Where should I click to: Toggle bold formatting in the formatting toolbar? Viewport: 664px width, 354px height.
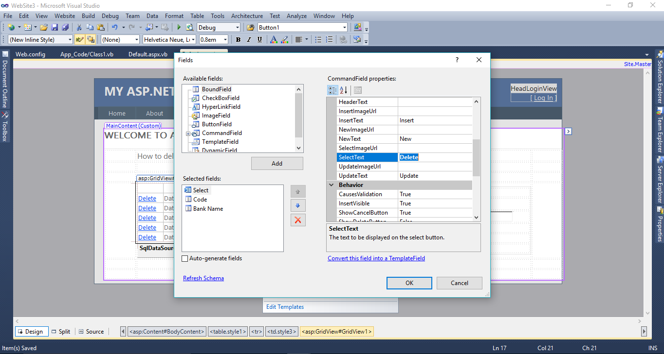pos(238,39)
